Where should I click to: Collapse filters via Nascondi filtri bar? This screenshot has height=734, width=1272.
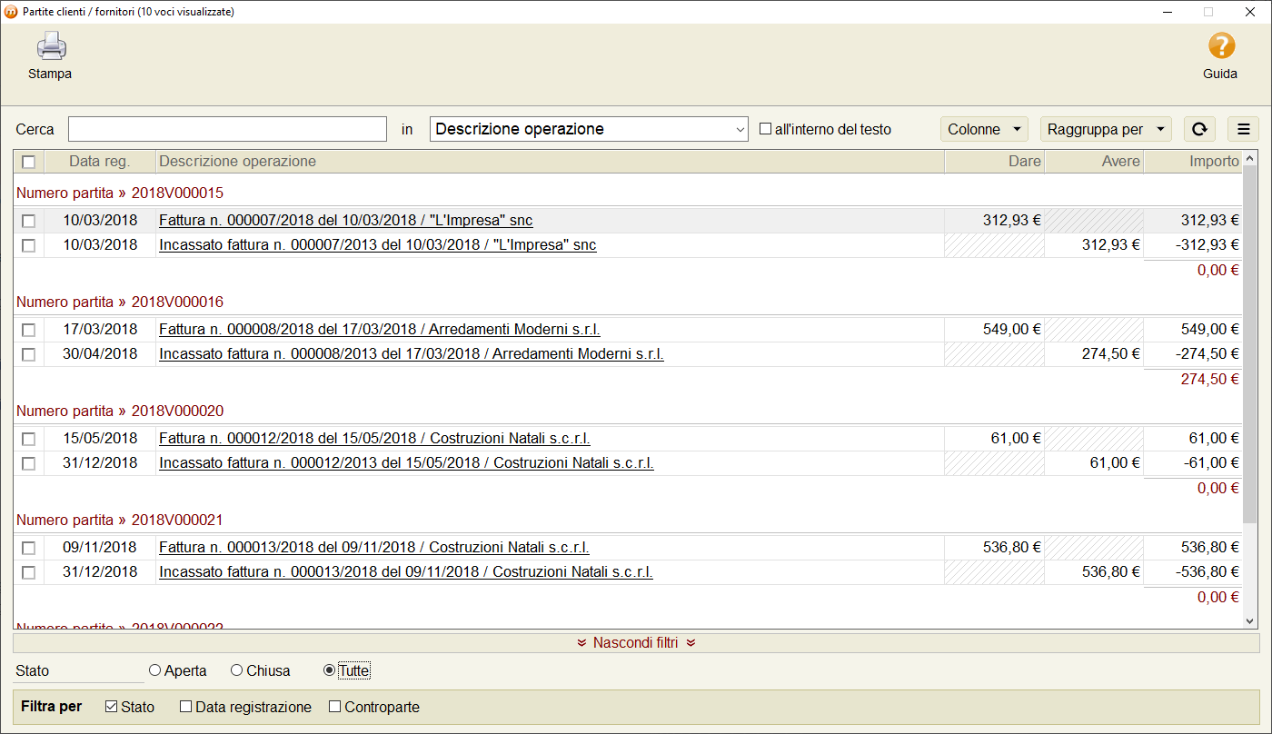(x=636, y=643)
